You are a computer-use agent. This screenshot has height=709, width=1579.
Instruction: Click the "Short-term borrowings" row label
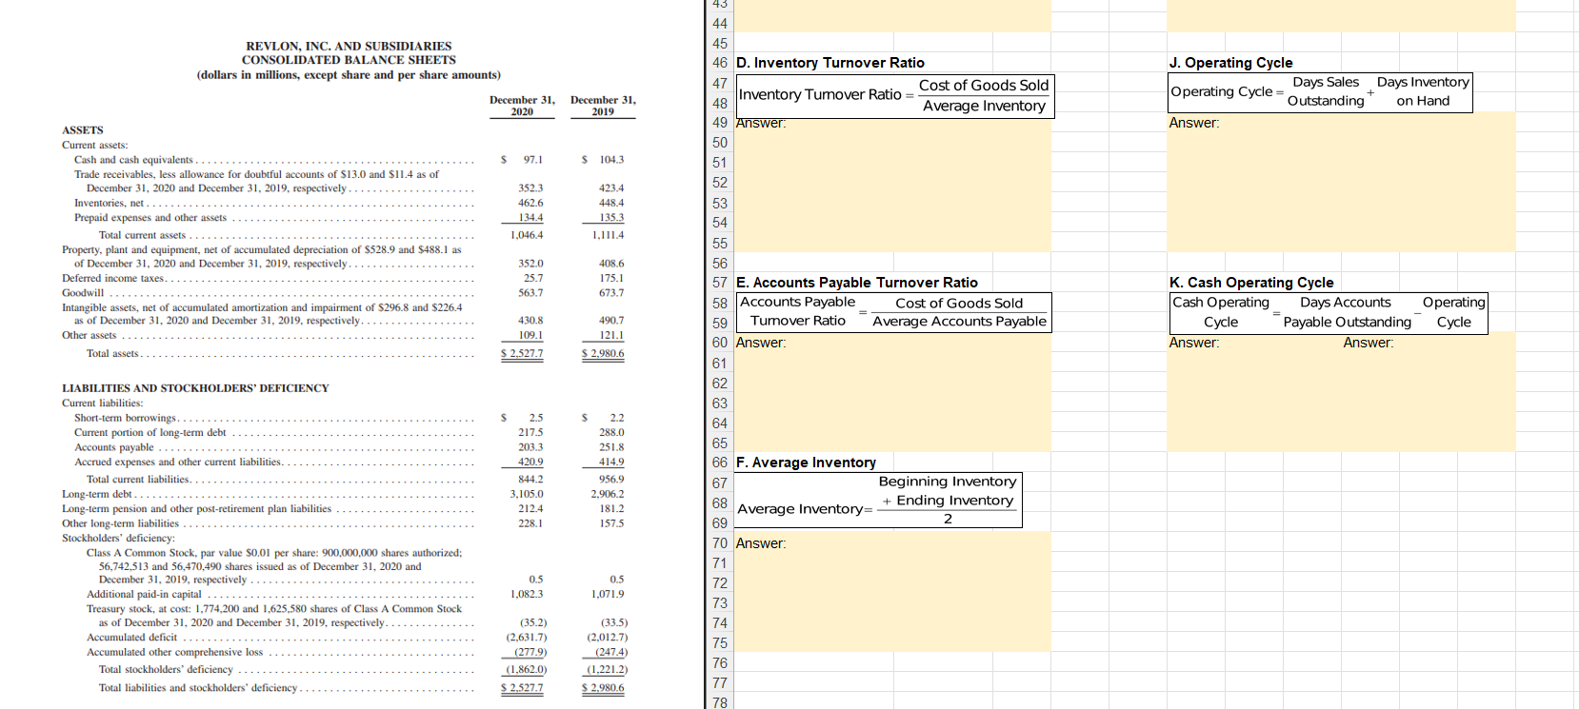click(x=126, y=418)
